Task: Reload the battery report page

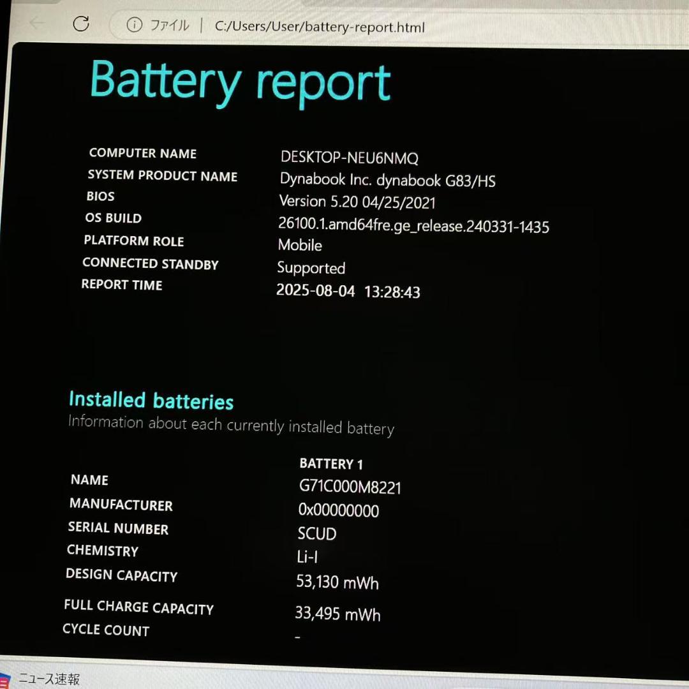Action: point(82,23)
